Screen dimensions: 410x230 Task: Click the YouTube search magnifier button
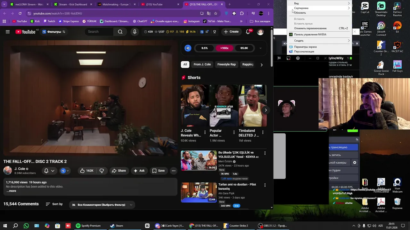point(120,32)
